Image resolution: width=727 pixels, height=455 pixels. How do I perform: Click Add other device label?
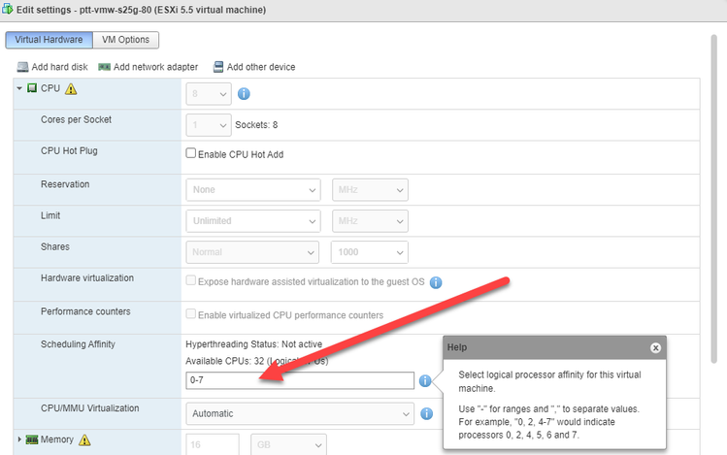[261, 67]
